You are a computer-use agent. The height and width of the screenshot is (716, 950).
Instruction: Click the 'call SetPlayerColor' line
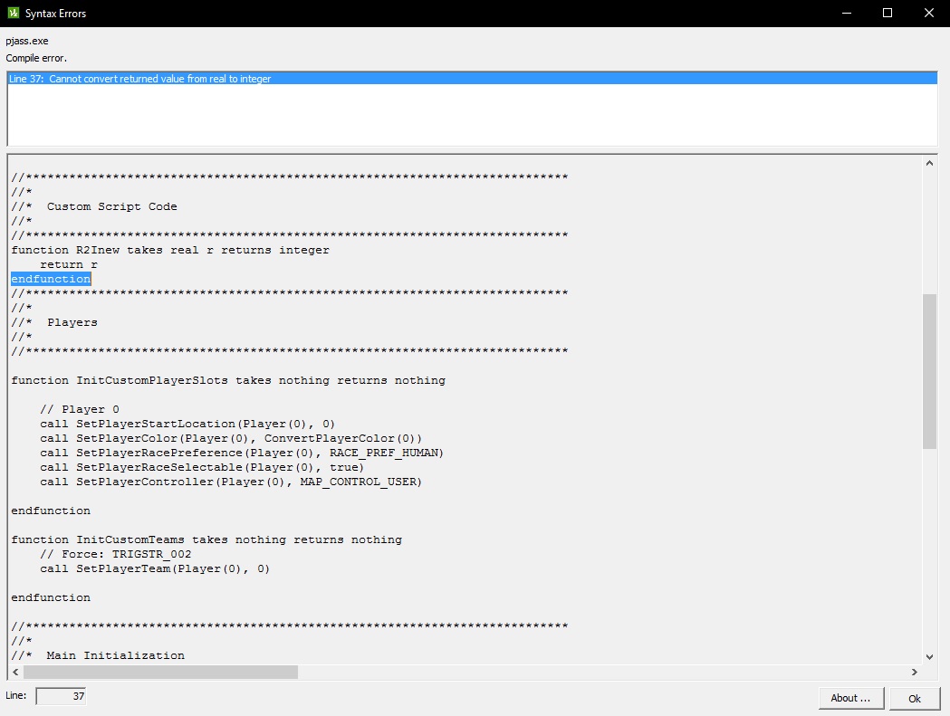(x=231, y=439)
